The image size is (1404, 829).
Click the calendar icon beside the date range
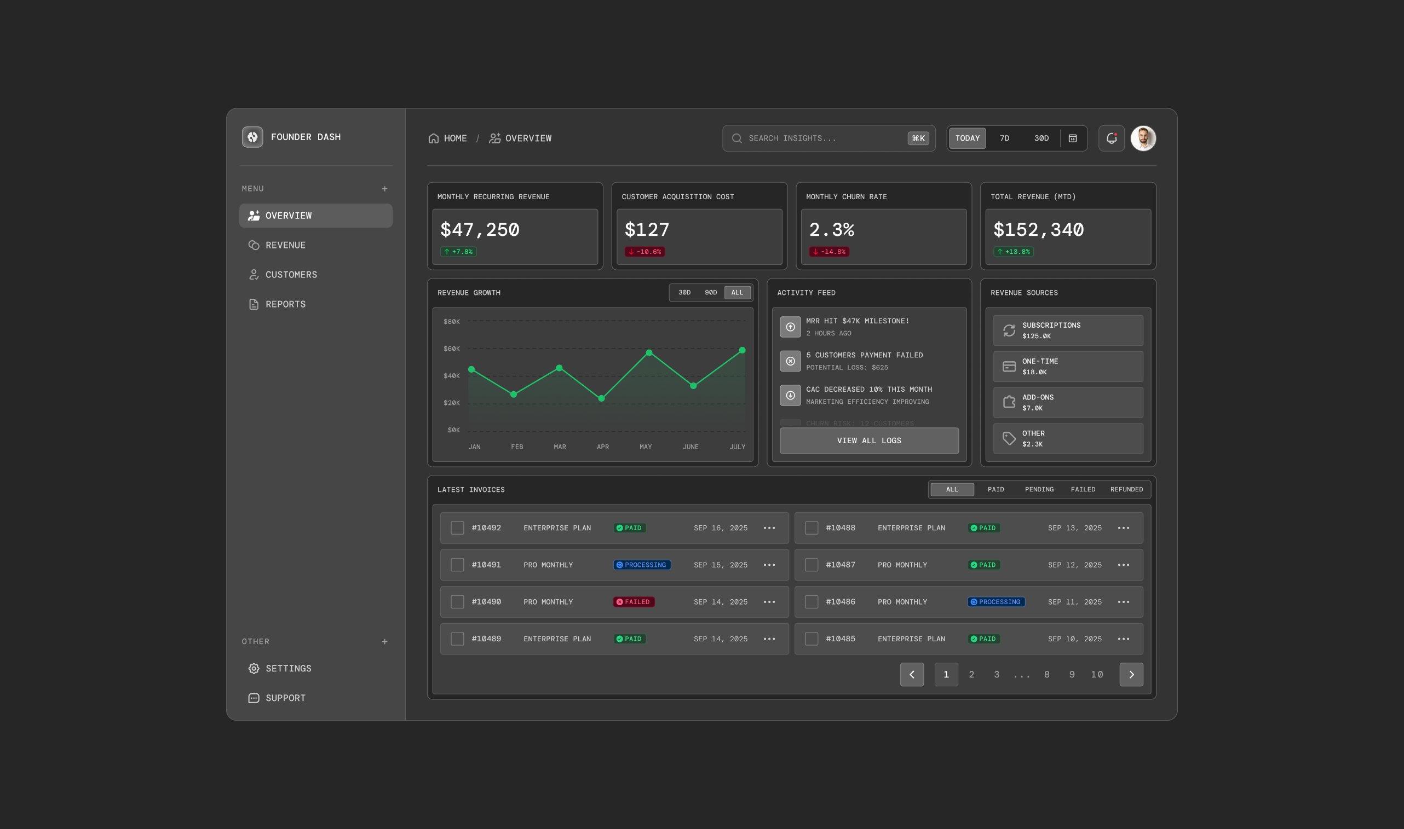pos(1073,138)
